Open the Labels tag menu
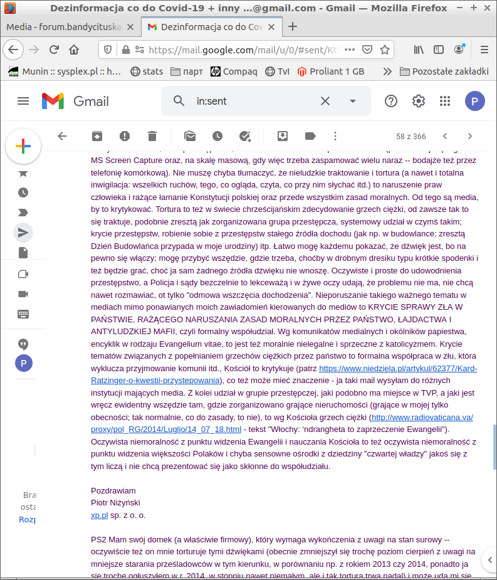 coord(310,136)
